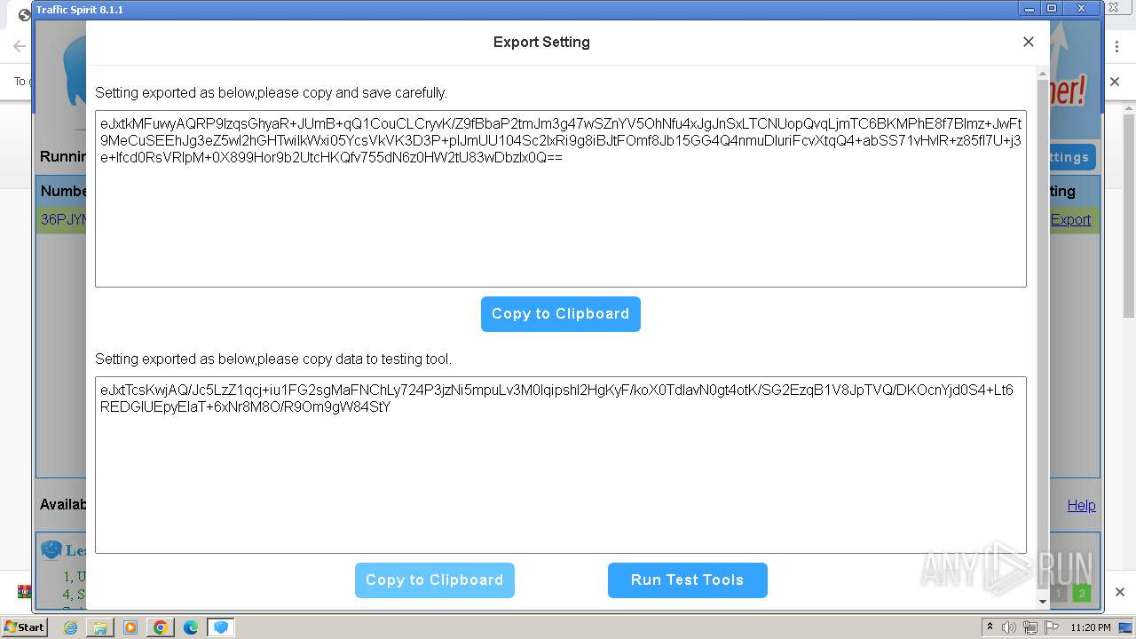Screen dimensions: 1136x639
Task: Launch Internet Explorer from taskbar
Action: (70, 627)
